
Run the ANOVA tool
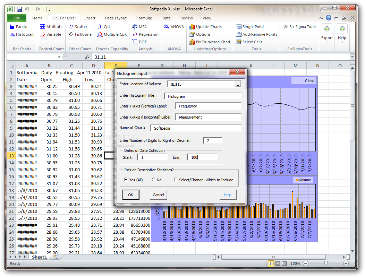click(x=174, y=27)
